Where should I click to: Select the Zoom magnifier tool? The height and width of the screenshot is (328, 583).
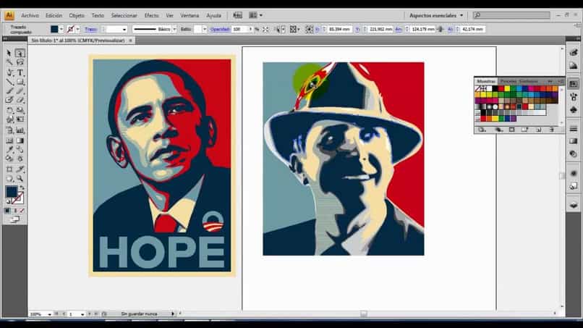[x=20, y=179]
